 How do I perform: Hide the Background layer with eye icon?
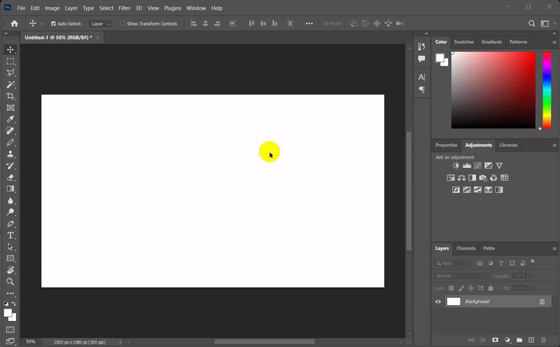pyautogui.click(x=438, y=302)
